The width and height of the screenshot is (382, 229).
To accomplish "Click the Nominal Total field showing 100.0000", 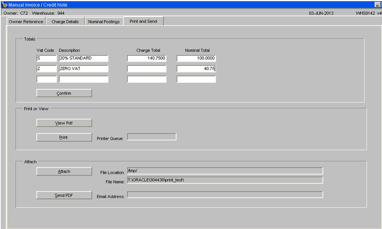I will point(196,58).
